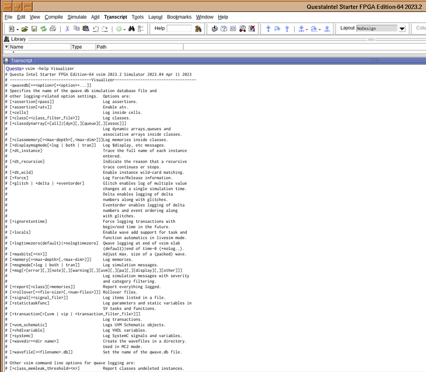The image size is (426, 372).
Task: Click the Step Over curved-arrow icon
Action: (277, 29)
